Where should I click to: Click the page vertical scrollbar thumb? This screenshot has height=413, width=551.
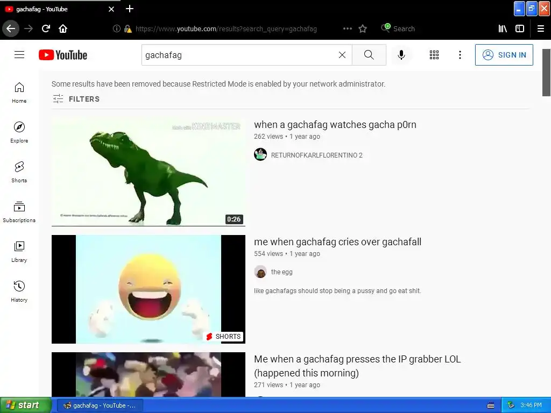pyautogui.click(x=546, y=73)
